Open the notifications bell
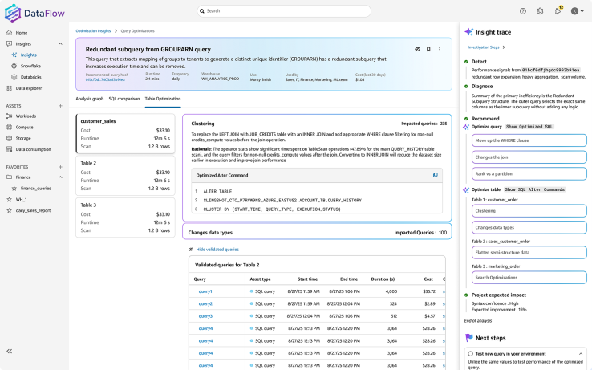 558,11
